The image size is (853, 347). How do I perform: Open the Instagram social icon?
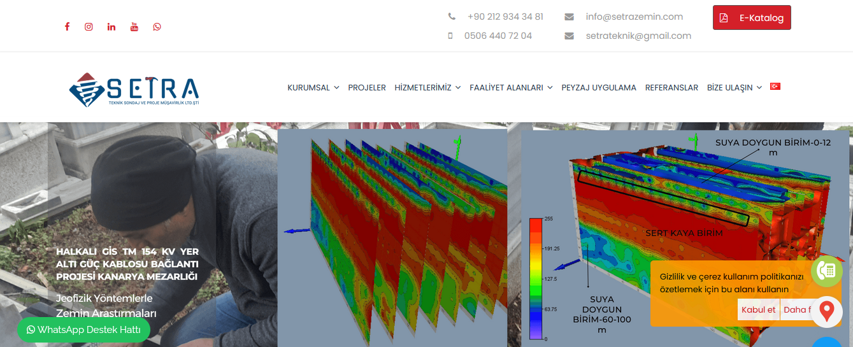click(x=89, y=27)
